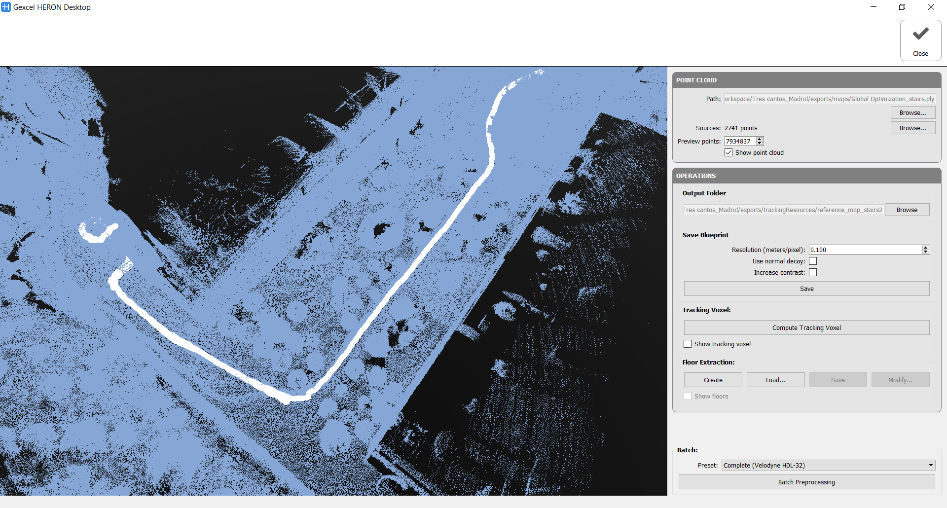This screenshot has height=508, width=947.
Task: Open the Batch Preset dropdown
Action: point(828,465)
